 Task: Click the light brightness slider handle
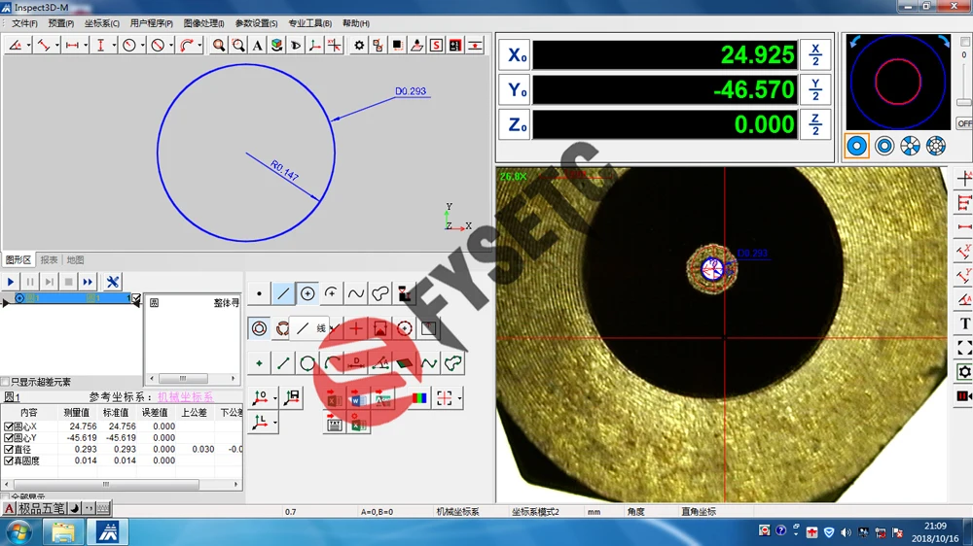tap(963, 102)
